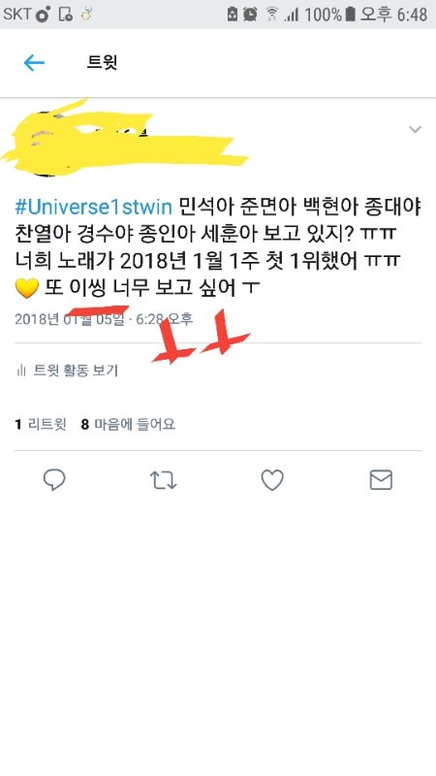436x776 pixels.
Task: Tap the retweet arrows icon
Action: pyautogui.click(x=163, y=480)
